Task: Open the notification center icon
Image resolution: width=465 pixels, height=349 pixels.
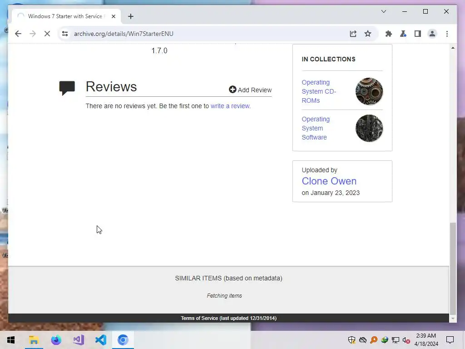Action: tap(450, 340)
